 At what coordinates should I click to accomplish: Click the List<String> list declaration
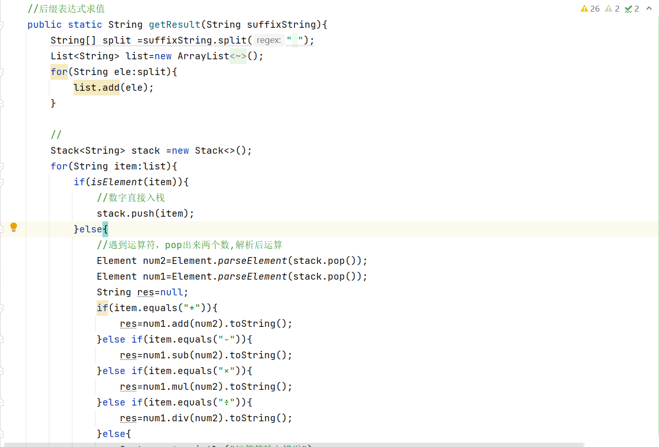click(x=157, y=56)
